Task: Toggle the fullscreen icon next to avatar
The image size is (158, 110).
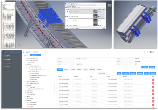Action: [147, 52]
